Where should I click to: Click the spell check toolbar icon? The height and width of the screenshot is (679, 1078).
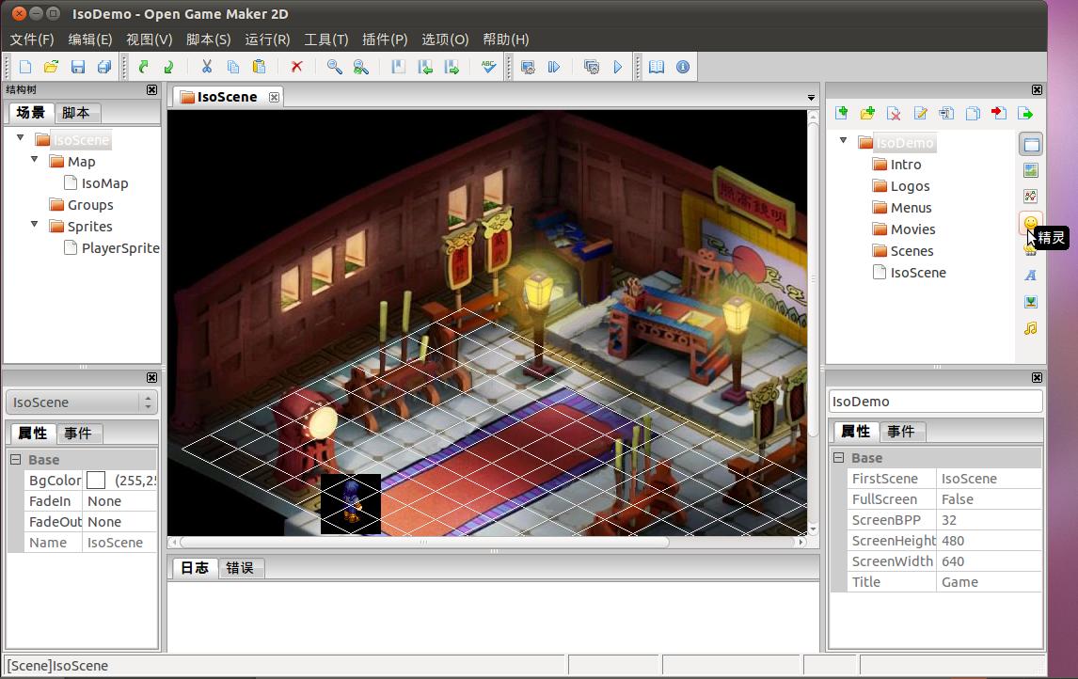tap(488, 67)
